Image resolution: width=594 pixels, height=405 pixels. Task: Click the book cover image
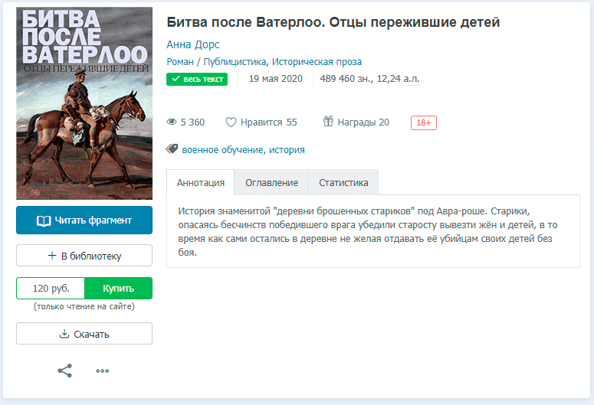point(84,103)
